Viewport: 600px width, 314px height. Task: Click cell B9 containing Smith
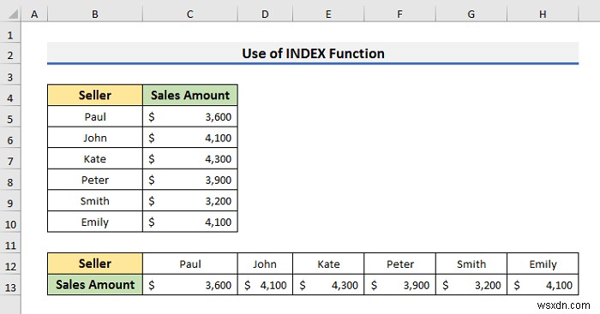coord(95,200)
